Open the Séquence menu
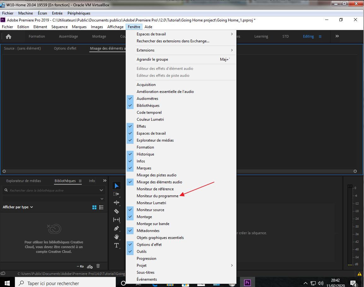Image resolution: width=364 pixels, height=287 pixels. (x=59, y=27)
